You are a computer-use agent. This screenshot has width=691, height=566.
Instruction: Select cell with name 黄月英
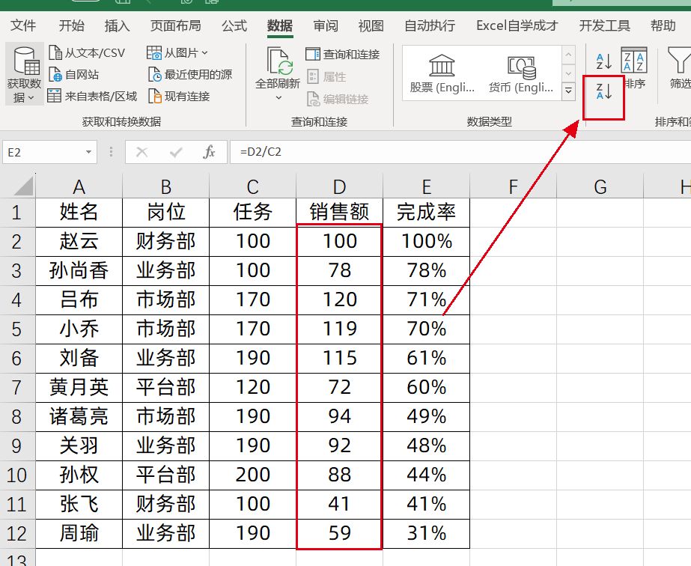(x=79, y=388)
